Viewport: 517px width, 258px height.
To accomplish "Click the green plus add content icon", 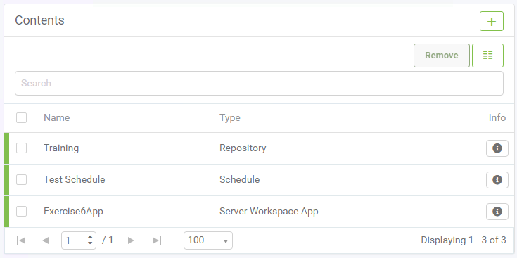I will (x=491, y=21).
